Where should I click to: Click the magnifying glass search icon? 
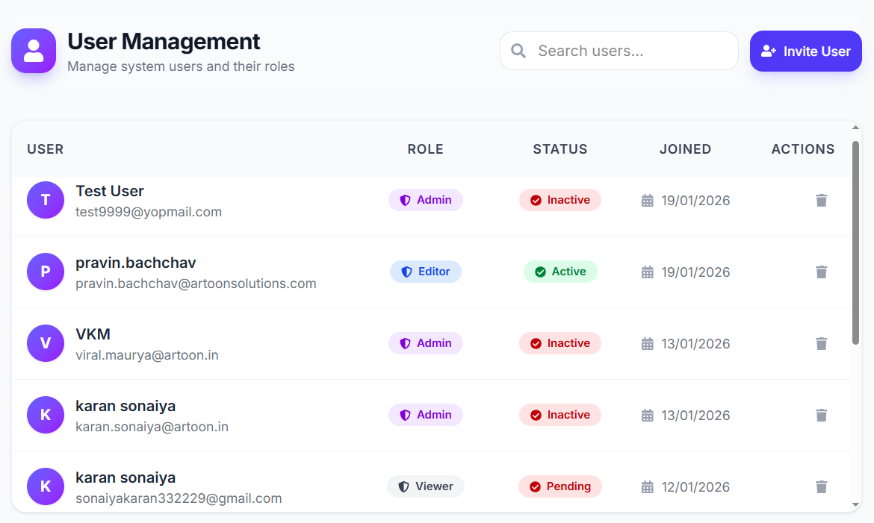(518, 51)
